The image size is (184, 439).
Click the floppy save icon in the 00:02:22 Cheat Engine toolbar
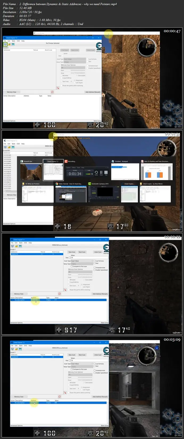coord(20,246)
